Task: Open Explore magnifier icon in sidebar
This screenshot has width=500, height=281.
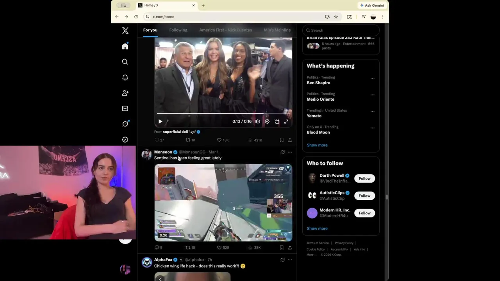Action: click(x=125, y=62)
